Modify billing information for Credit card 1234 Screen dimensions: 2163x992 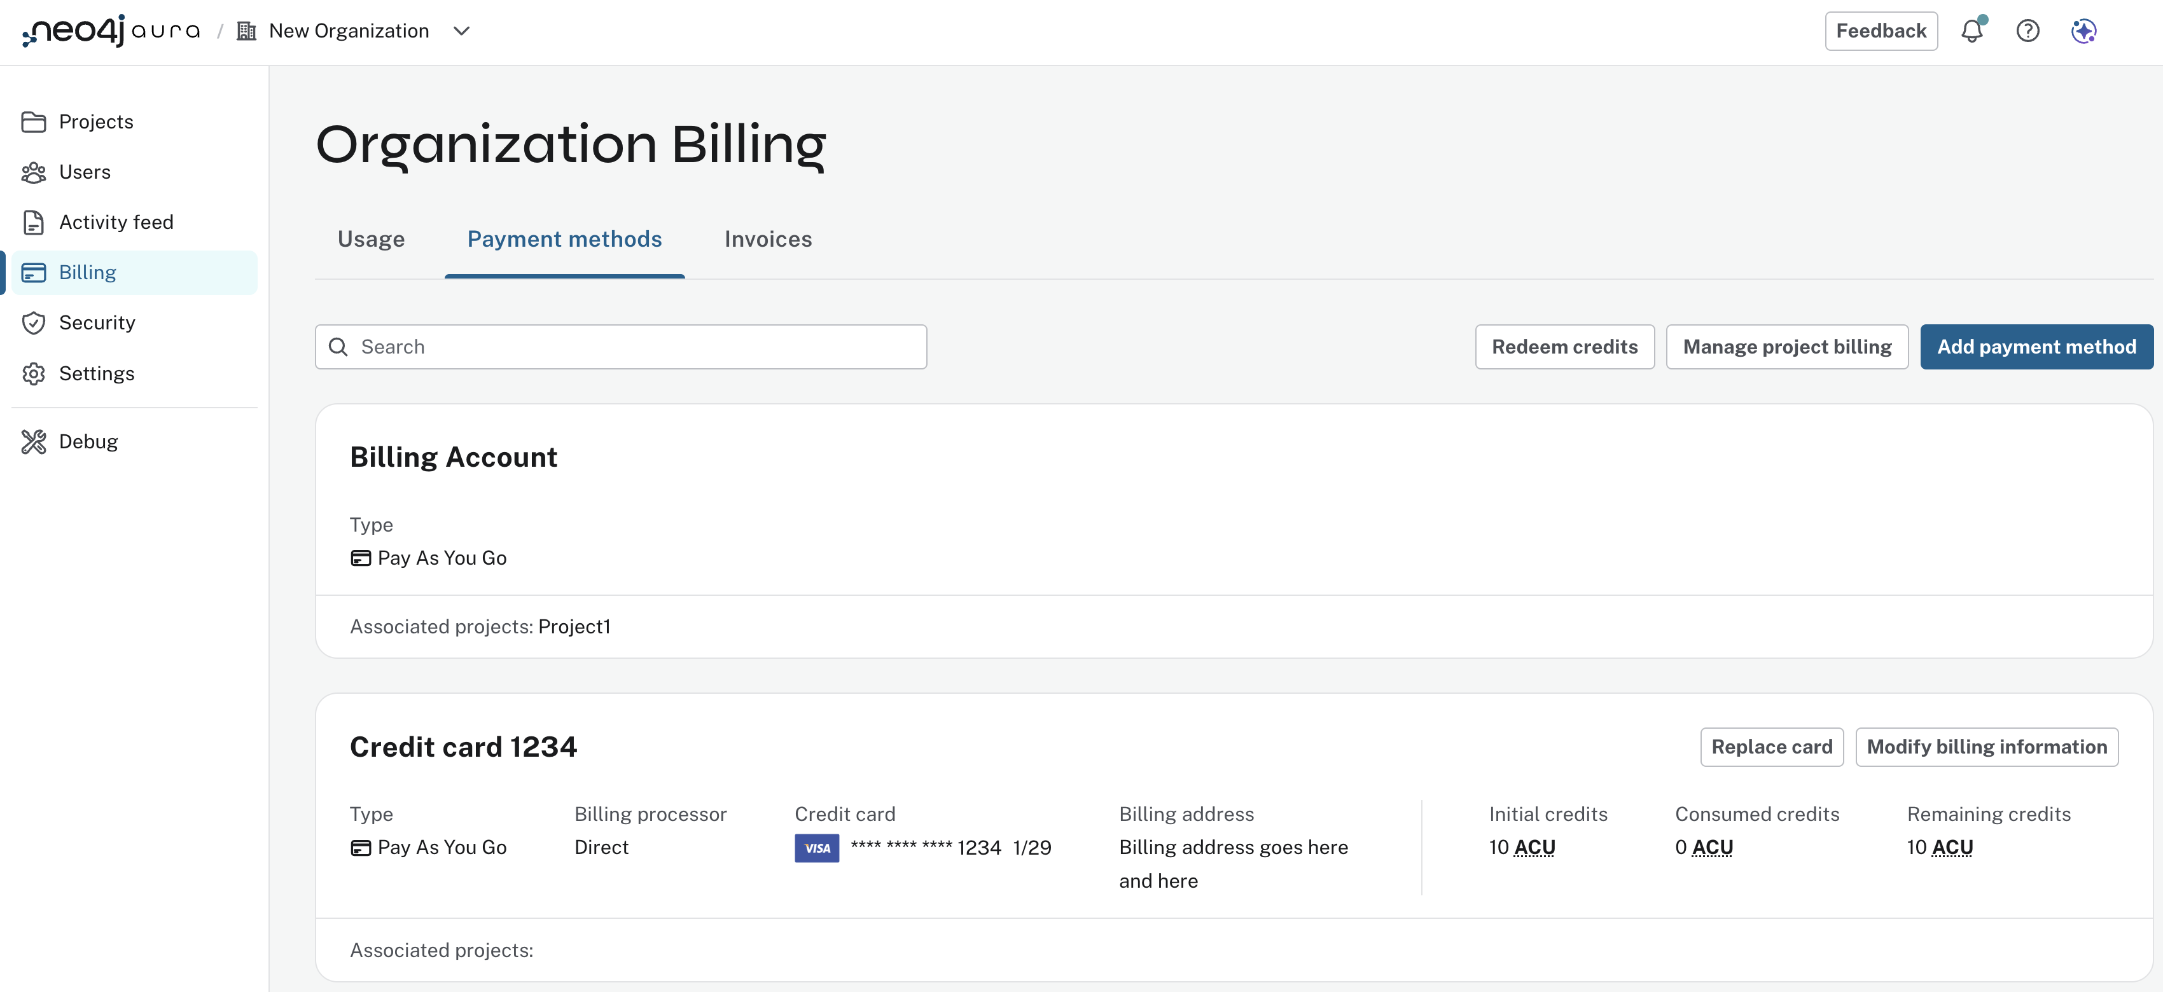click(x=1987, y=746)
